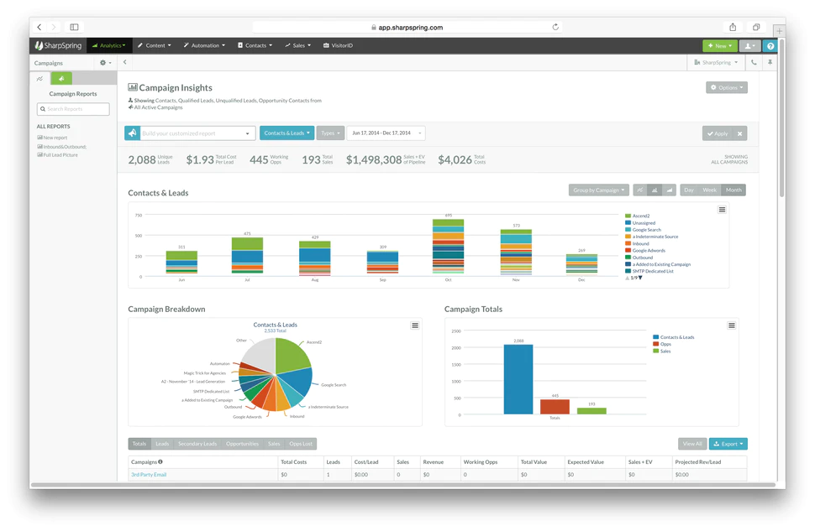Click the report builder megaphone icon
Image resolution: width=815 pixels, height=531 pixels.
pos(133,133)
